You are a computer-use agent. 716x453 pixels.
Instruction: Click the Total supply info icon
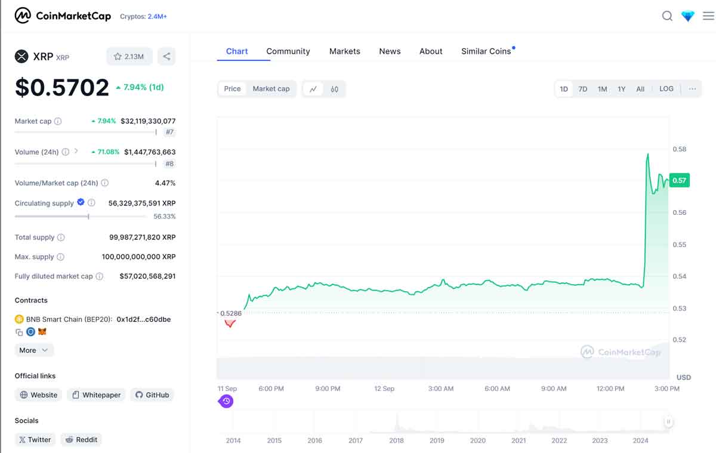(x=61, y=238)
